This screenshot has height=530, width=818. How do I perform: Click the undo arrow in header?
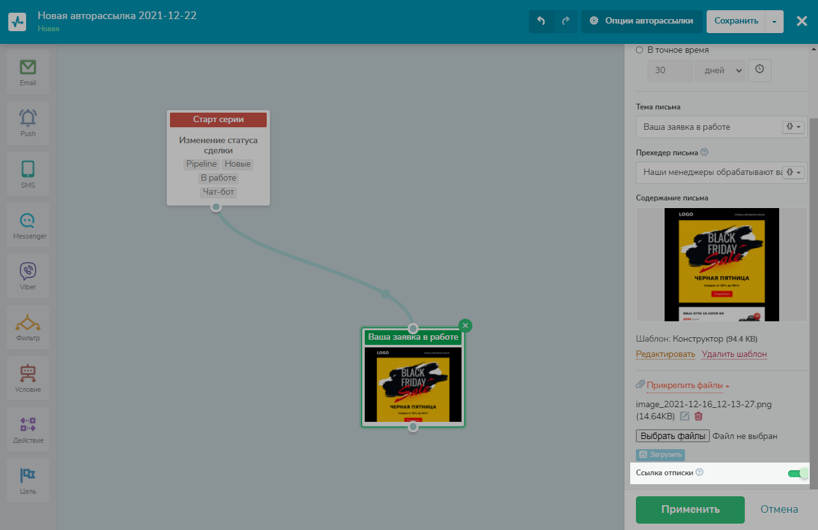point(541,21)
